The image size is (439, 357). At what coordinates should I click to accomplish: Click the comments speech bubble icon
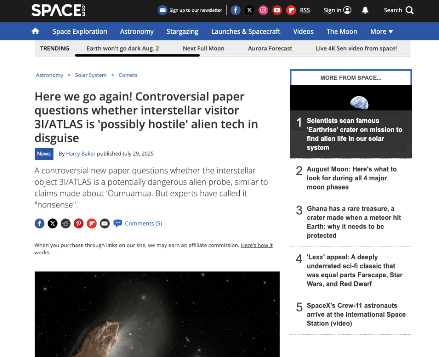(x=118, y=223)
